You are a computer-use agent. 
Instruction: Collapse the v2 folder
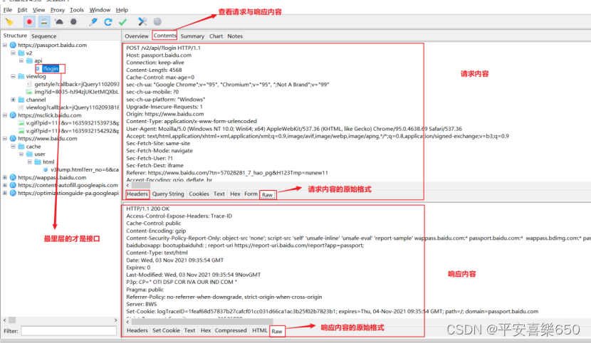click(x=14, y=53)
